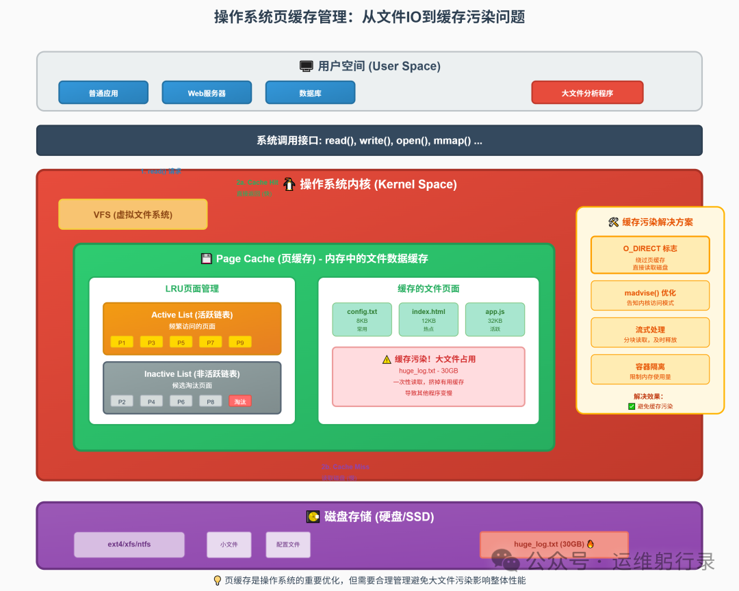Screen dimensions: 739x591
Task: Open the 系统调用接口 menu bar
Action: point(369,140)
